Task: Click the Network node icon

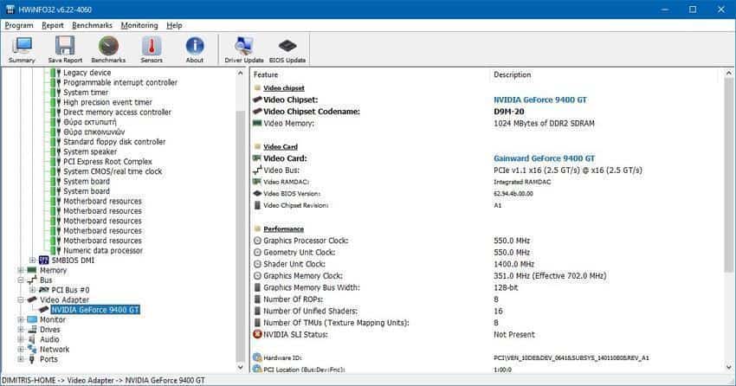Action: click(32, 349)
